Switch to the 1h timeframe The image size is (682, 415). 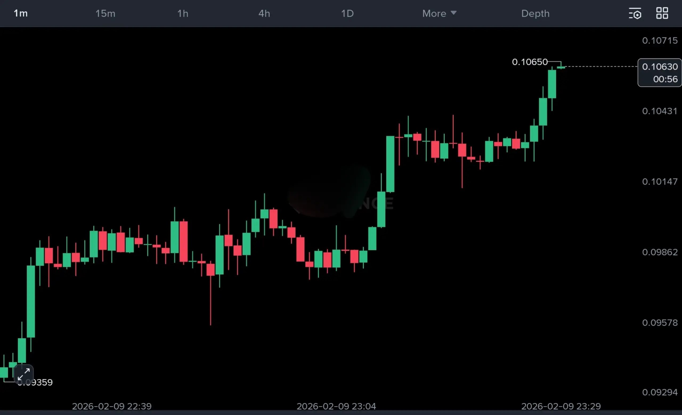(183, 13)
